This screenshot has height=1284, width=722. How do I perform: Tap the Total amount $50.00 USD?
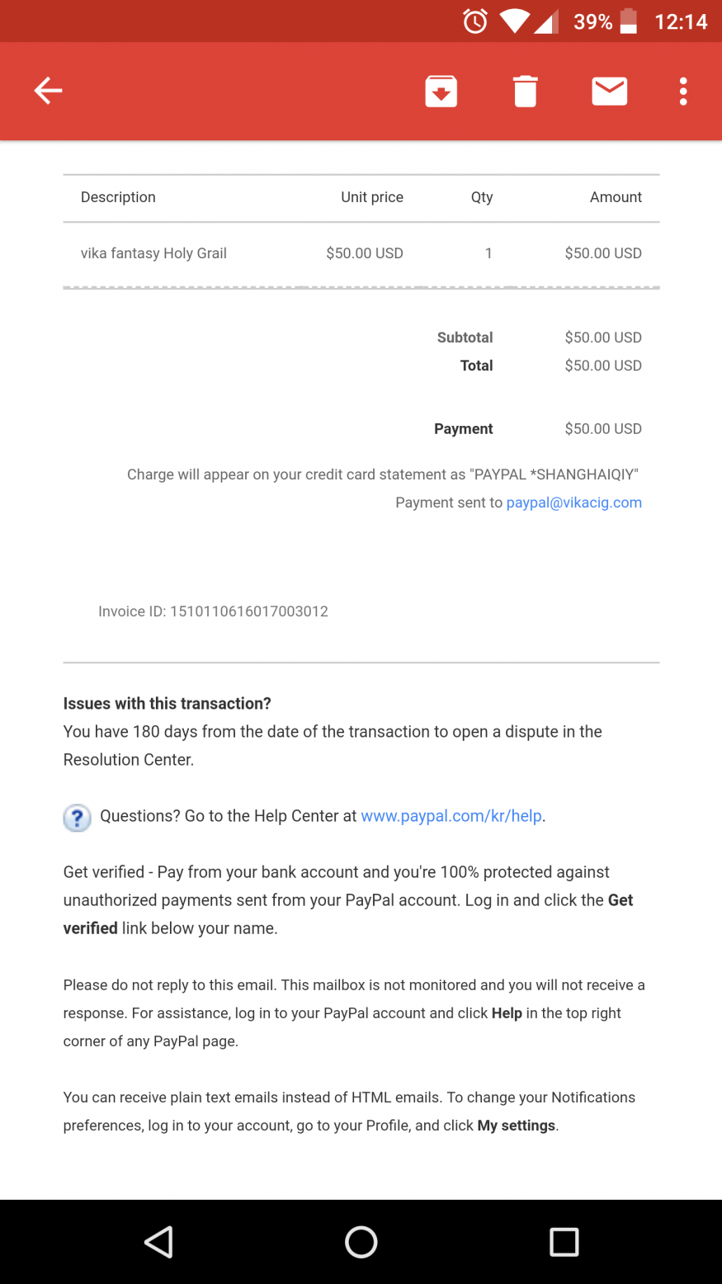click(602, 366)
